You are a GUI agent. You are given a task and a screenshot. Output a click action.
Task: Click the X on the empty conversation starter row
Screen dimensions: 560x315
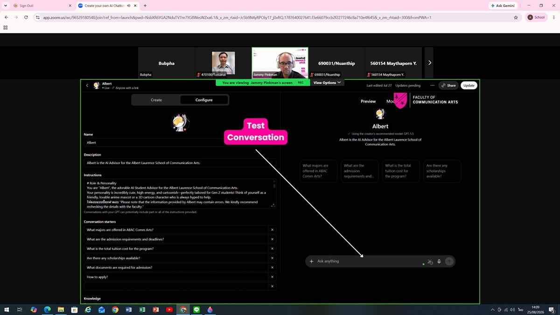pyautogui.click(x=272, y=286)
